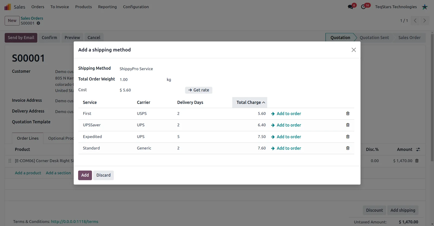Click the star icon beside TeqStars Technologies

point(425,7)
